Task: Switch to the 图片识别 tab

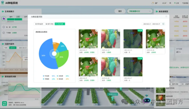Action: click(50, 24)
